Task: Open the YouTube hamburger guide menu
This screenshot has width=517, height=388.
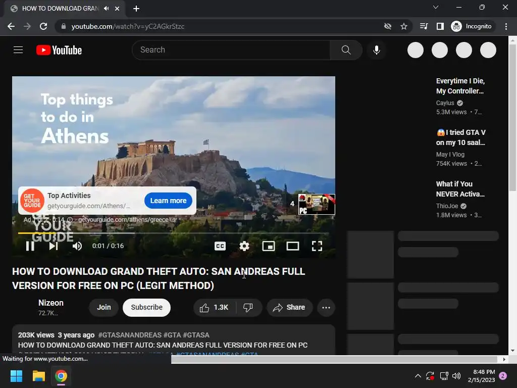Action: (18, 50)
